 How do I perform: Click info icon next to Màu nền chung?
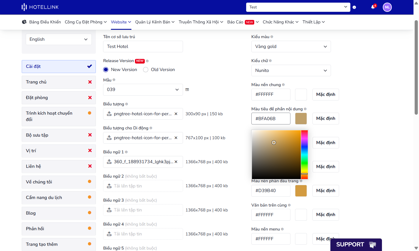[283, 85]
